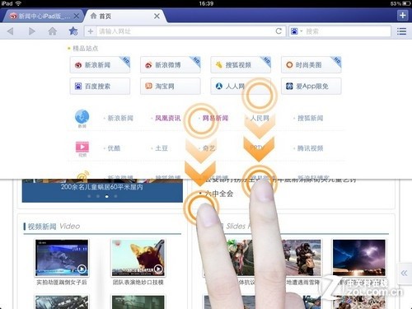Play the 实拍劫匪踹倒女子后 video thumbnail
412x309 pixels.
click(62, 258)
